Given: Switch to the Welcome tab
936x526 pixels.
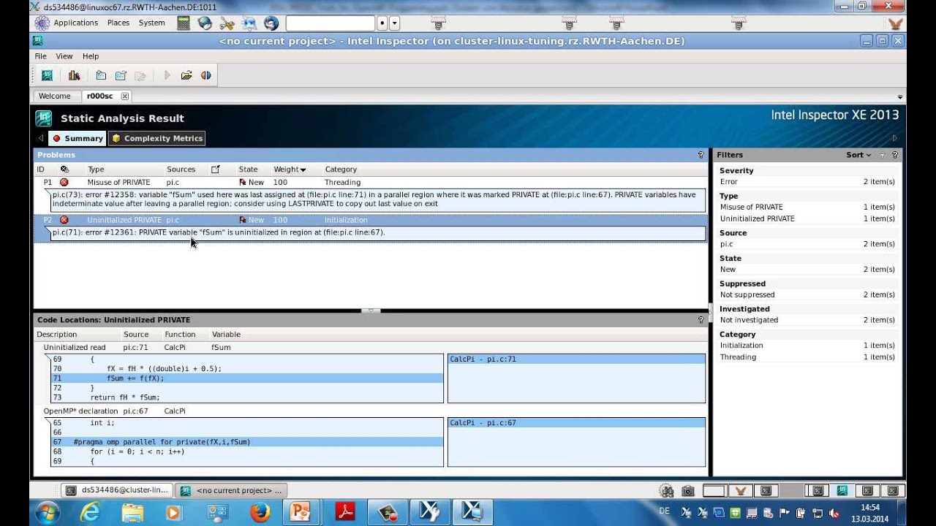Looking at the screenshot, I should point(55,96).
